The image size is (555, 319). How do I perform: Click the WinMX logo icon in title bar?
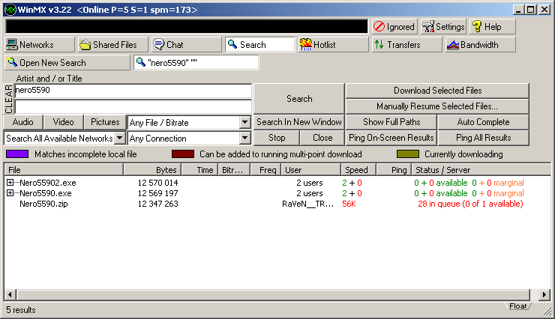[x=10, y=10]
